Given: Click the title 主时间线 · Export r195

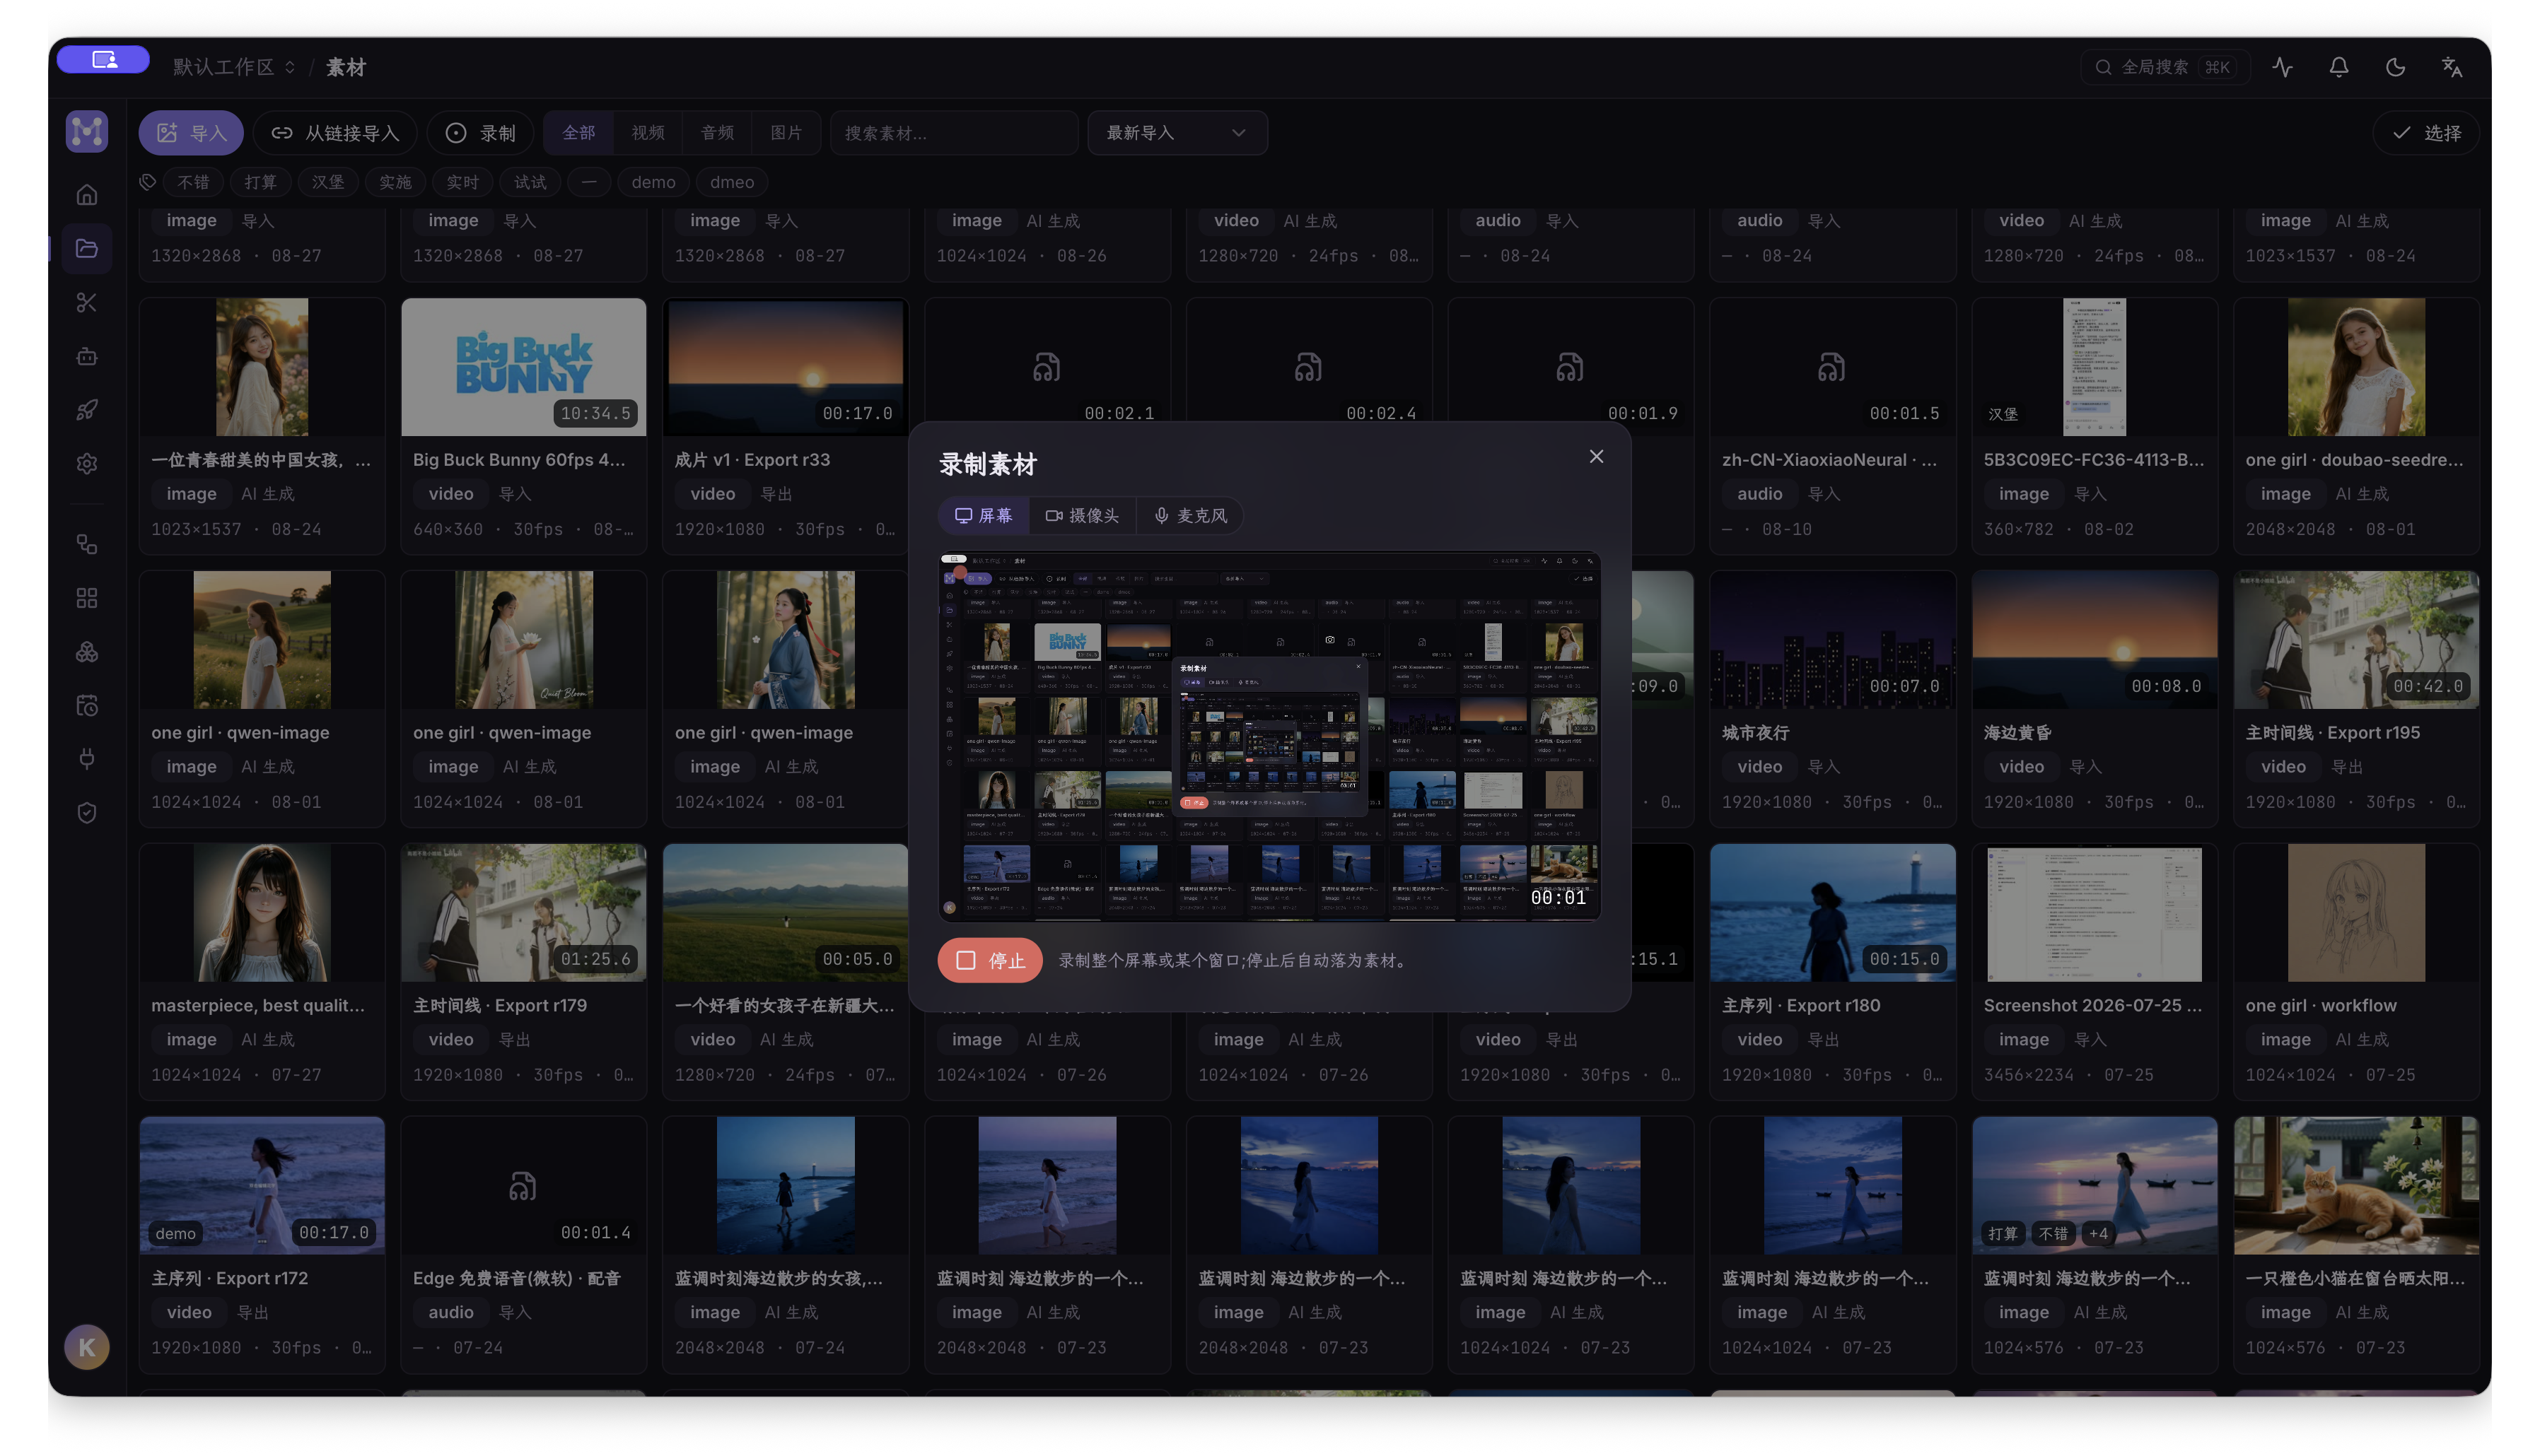Looking at the screenshot, I should tap(2333, 733).
